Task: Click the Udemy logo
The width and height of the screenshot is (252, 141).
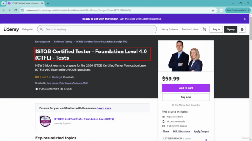Action: point(11,29)
